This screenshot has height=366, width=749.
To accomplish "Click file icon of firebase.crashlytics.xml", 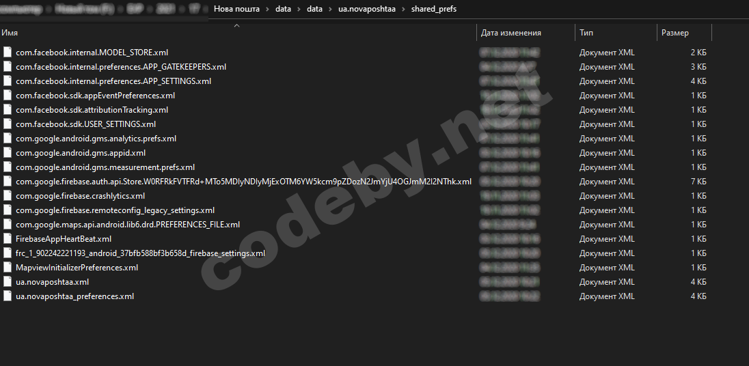I will tap(7, 196).
